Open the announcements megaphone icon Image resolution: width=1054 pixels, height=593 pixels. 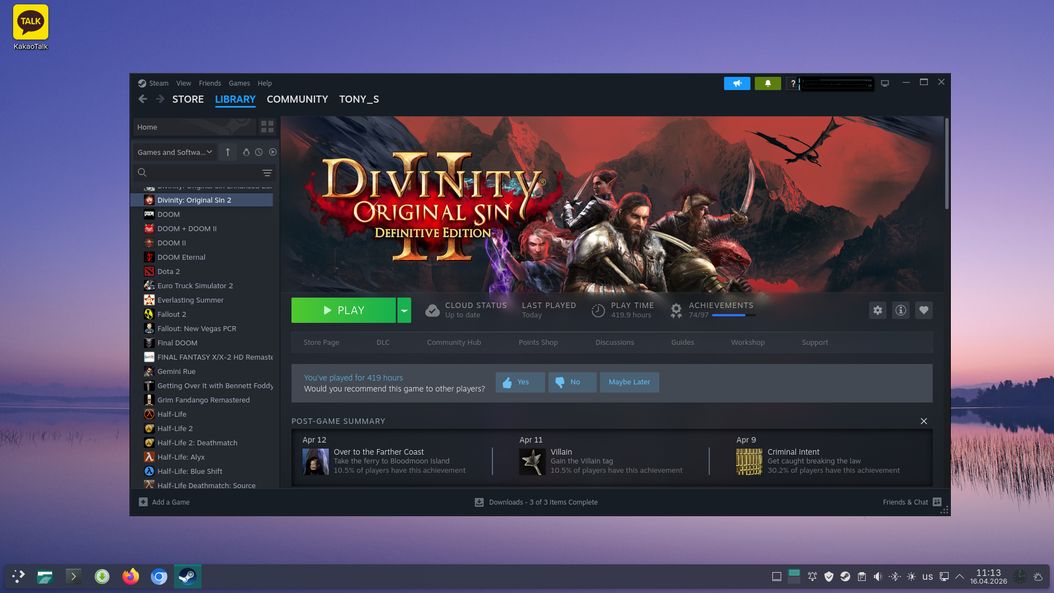pos(737,83)
